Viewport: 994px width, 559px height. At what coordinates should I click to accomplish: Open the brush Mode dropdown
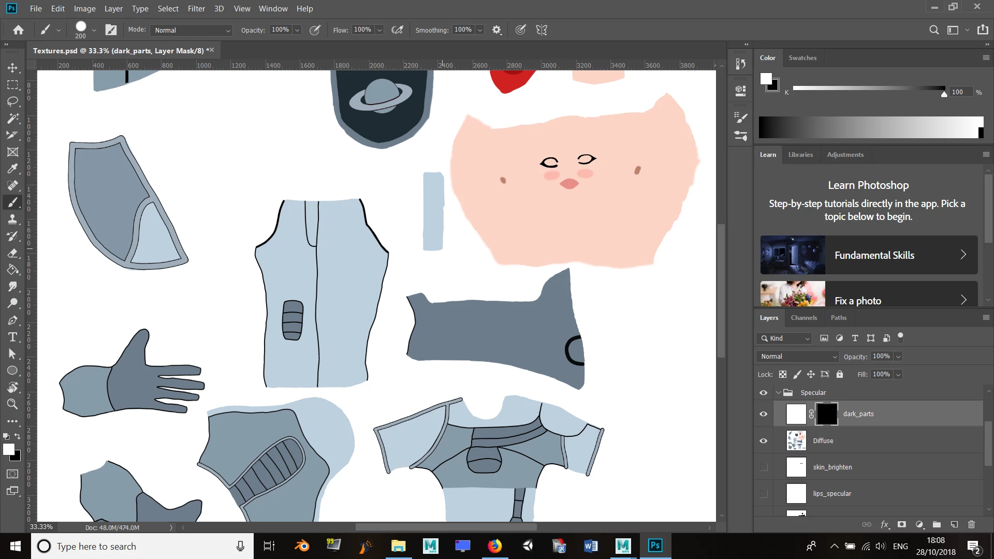point(192,30)
